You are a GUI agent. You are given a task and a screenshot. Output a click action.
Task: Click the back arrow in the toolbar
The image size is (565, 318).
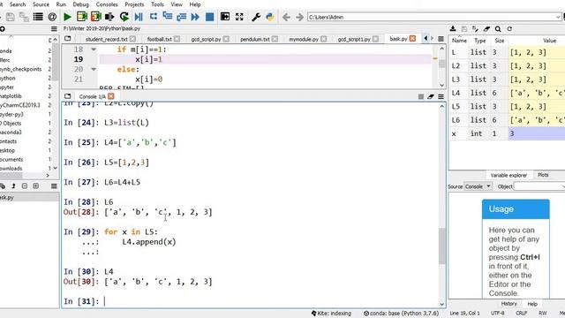point(286,17)
